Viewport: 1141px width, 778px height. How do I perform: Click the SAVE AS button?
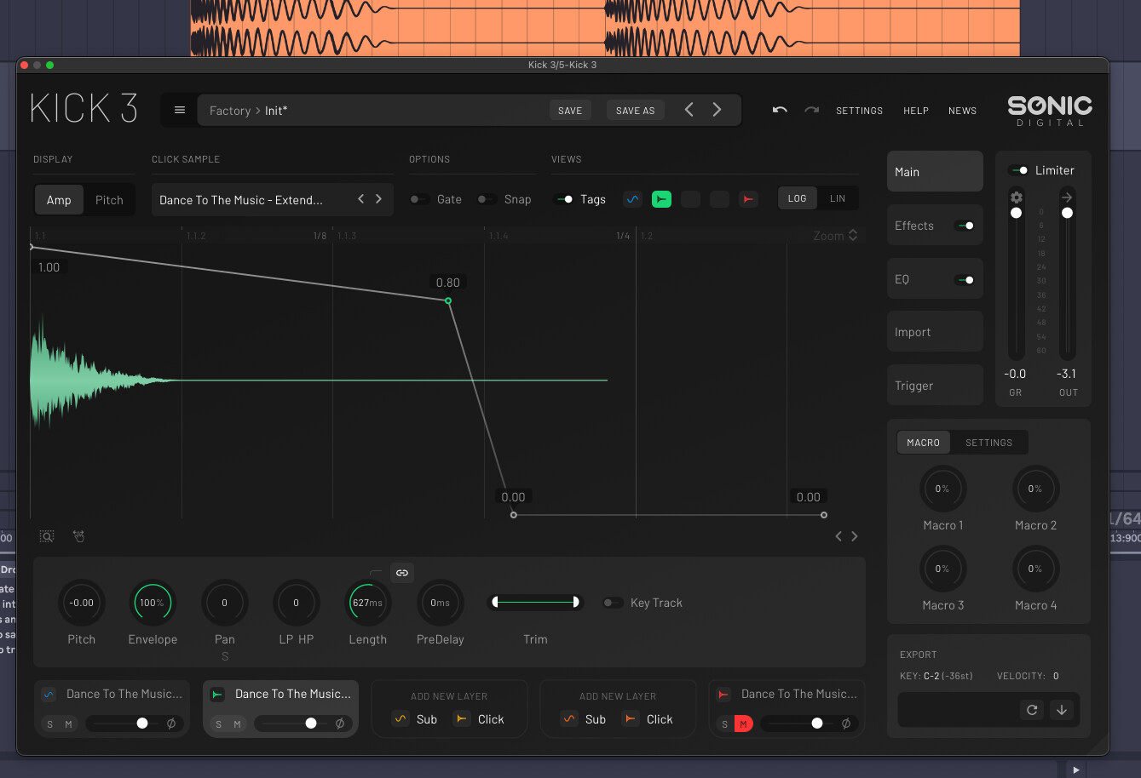pyautogui.click(x=635, y=111)
